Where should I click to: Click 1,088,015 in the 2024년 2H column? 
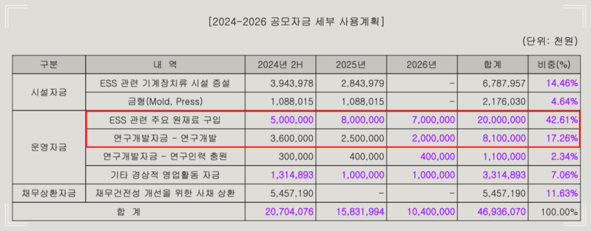(291, 101)
